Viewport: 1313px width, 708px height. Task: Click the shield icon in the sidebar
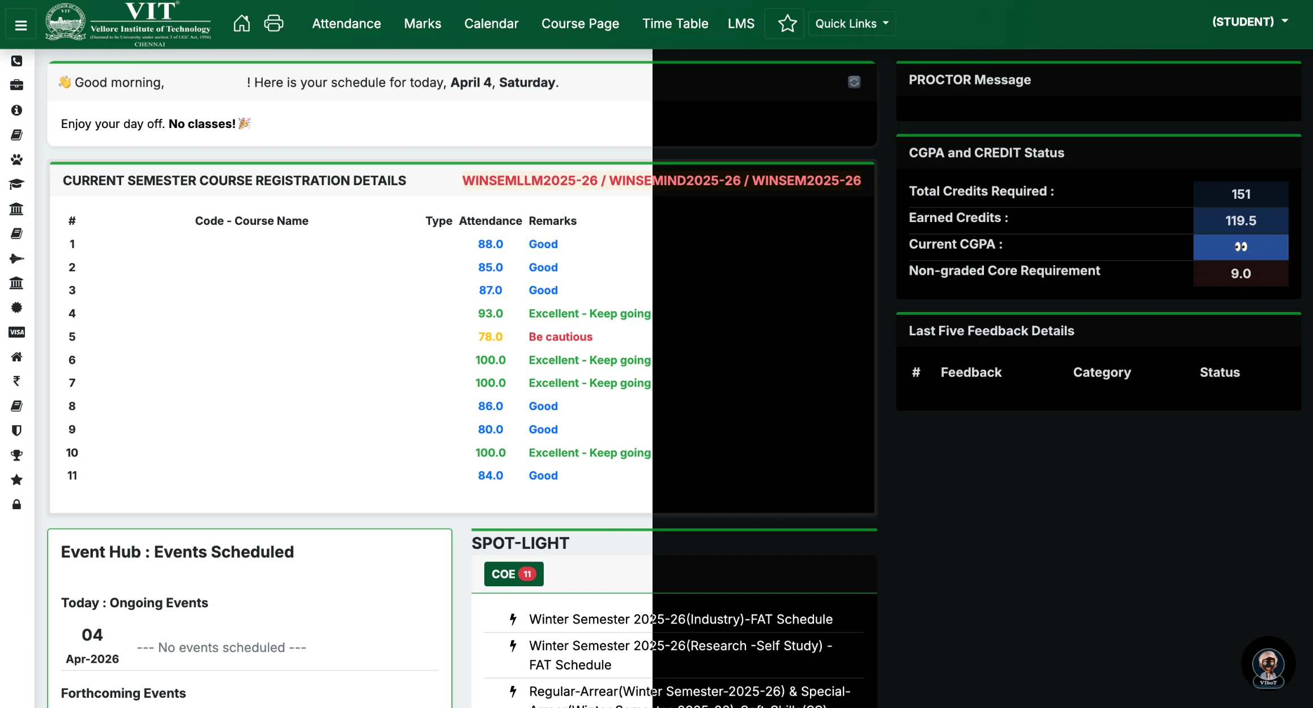pos(16,430)
